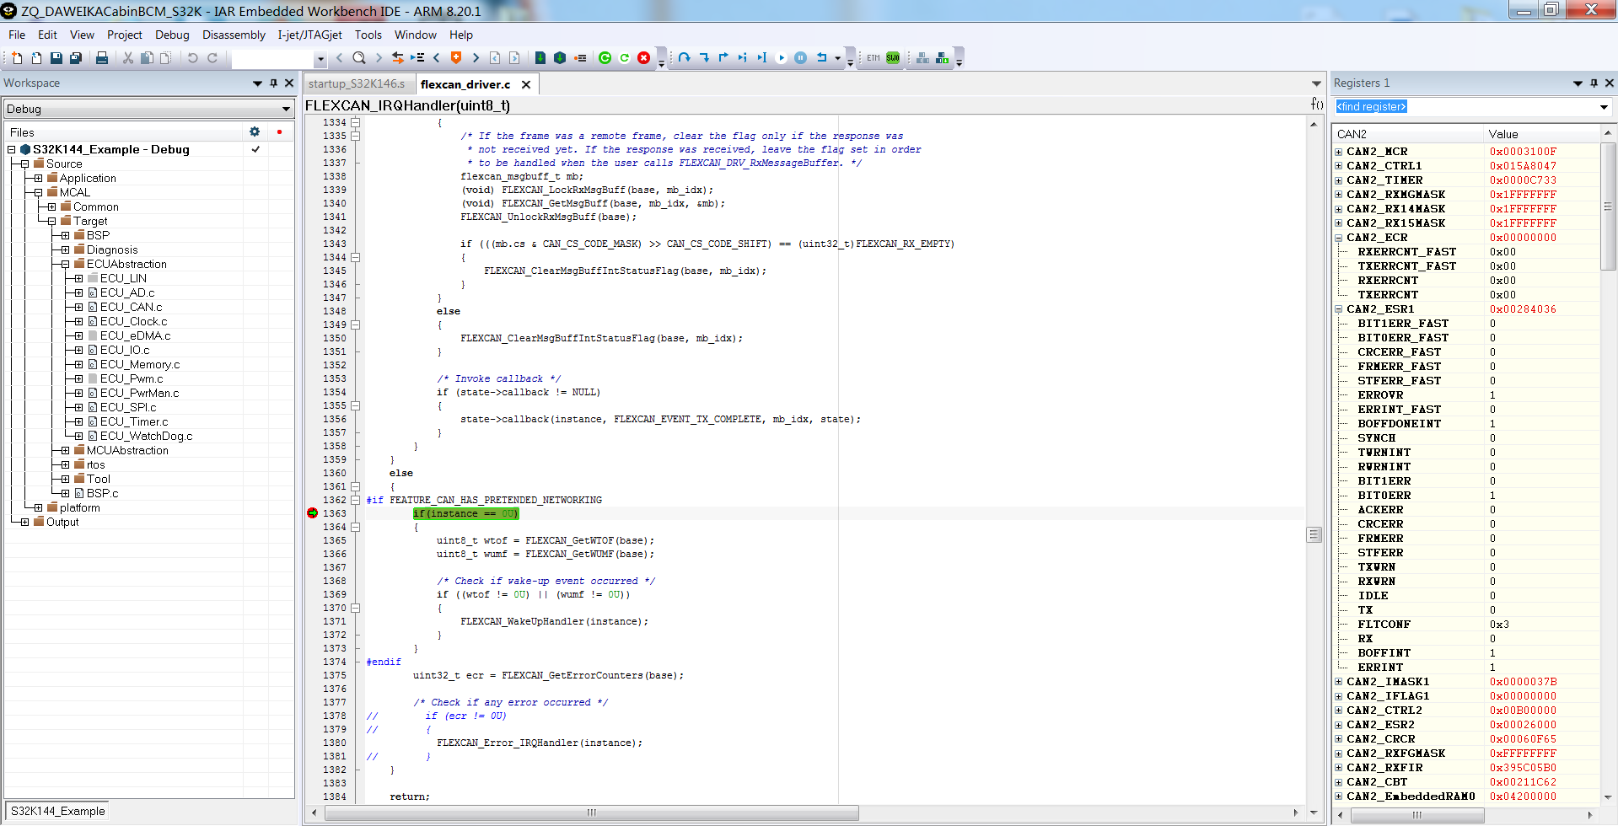Viewport: 1618px width, 826px height.
Task: Pause the target with the Break icon
Action: click(800, 57)
